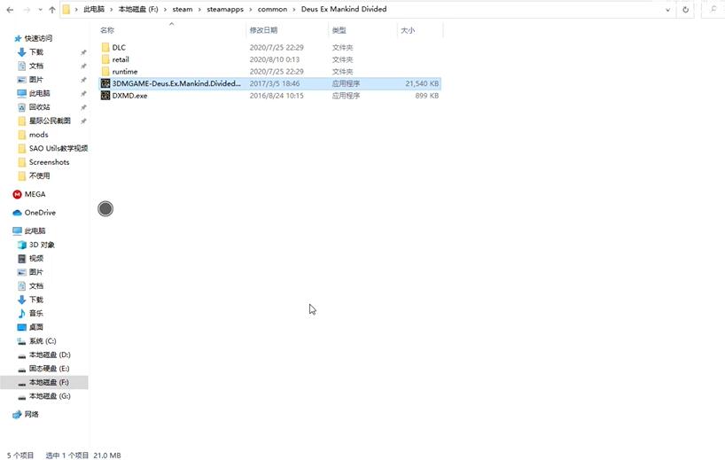
Task: Open 下载 arrow icon under 此电脑
Action: tap(22, 300)
